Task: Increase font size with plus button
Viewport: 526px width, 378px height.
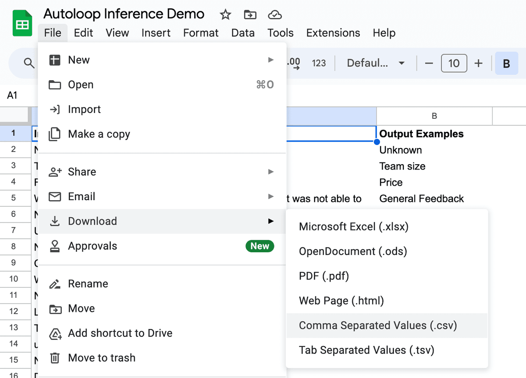Action: (x=479, y=63)
